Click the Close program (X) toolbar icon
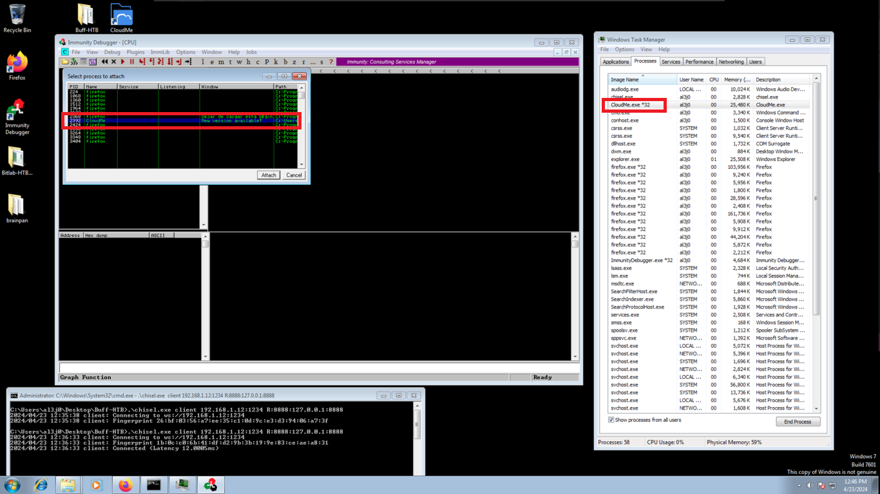The width and height of the screenshot is (880, 494). 113,62
